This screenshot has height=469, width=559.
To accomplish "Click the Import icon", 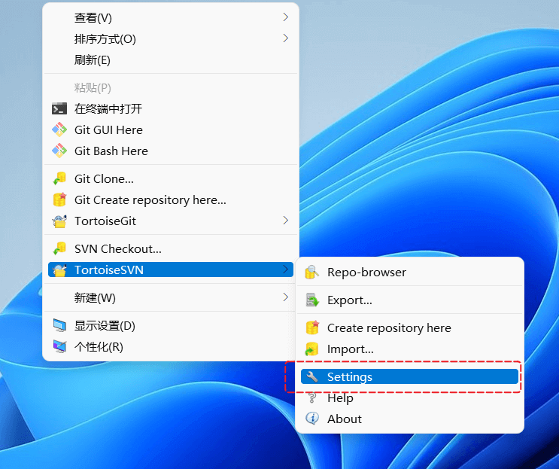I will coord(312,349).
